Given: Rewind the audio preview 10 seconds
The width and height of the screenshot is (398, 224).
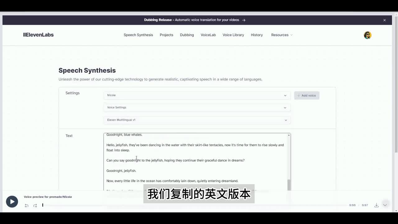Looking at the screenshot, I should point(26,206).
